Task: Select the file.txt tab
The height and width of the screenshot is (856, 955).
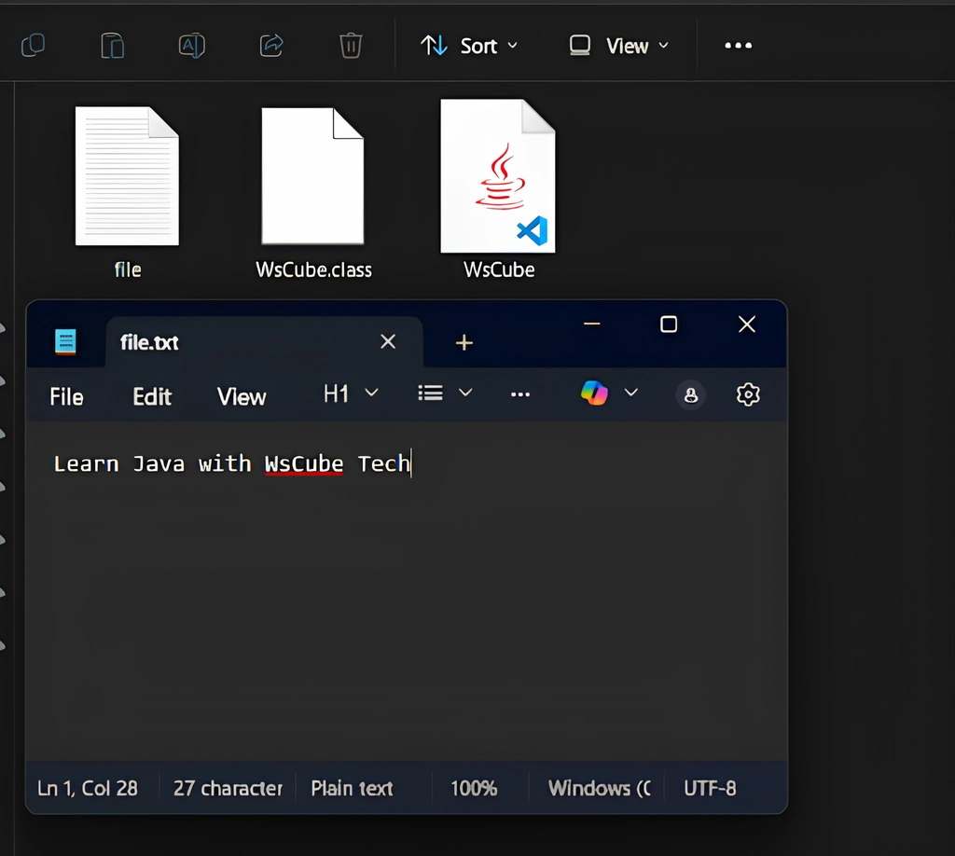Action: 149,342
